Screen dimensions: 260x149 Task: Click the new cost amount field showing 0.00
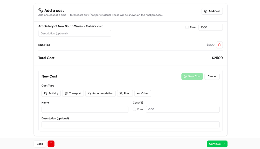tap(183, 109)
